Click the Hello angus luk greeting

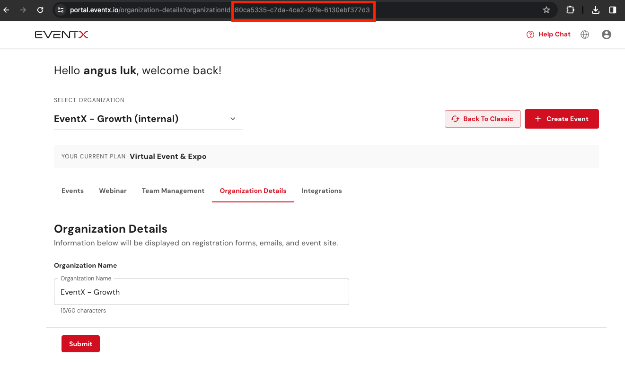(138, 71)
